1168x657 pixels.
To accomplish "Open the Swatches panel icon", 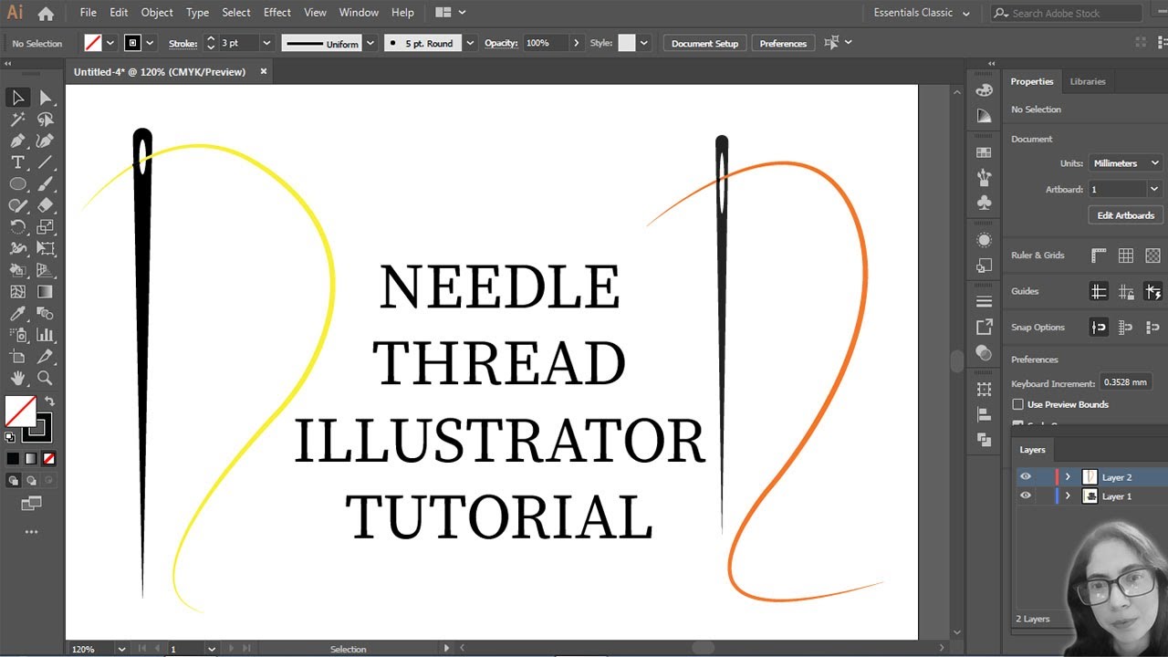I will tap(984, 152).
